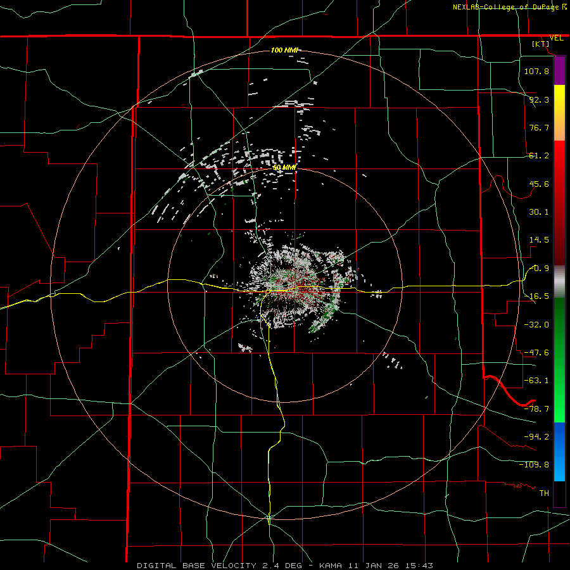The image size is (570, 570).
Task: Select the -0.9 scale value
Action: click(x=539, y=269)
